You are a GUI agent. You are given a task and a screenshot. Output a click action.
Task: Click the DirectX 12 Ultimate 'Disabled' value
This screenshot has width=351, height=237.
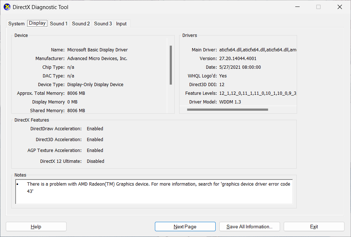pos(96,161)
